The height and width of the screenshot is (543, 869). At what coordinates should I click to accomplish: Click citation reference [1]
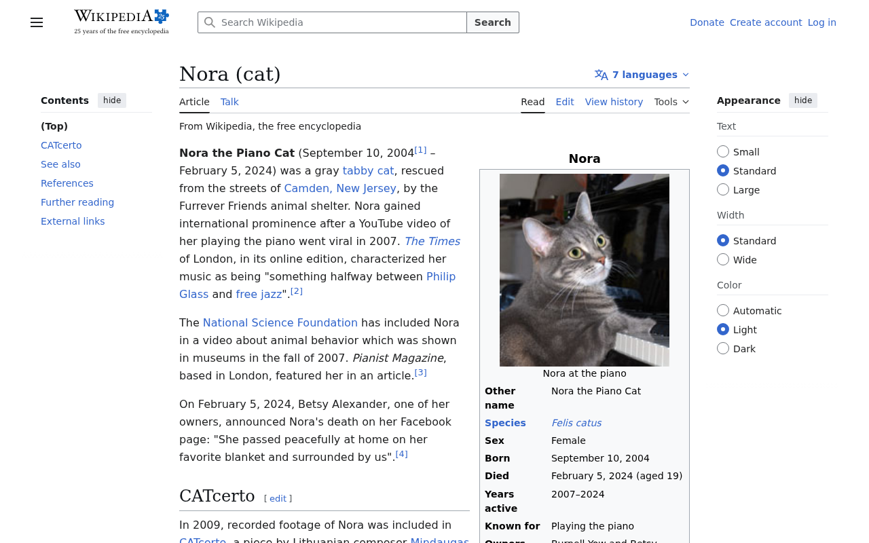coord(421,149)
